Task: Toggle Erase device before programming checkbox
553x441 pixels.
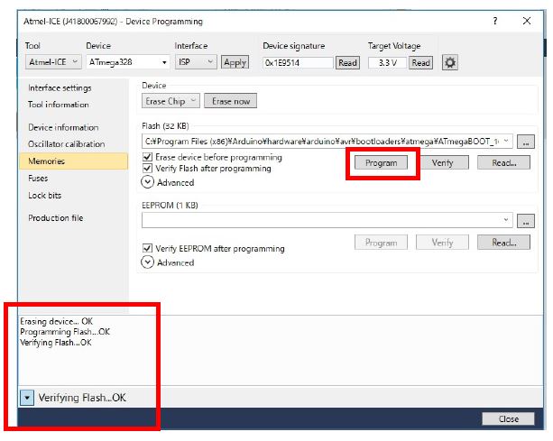Action: (x=148, y=157)
